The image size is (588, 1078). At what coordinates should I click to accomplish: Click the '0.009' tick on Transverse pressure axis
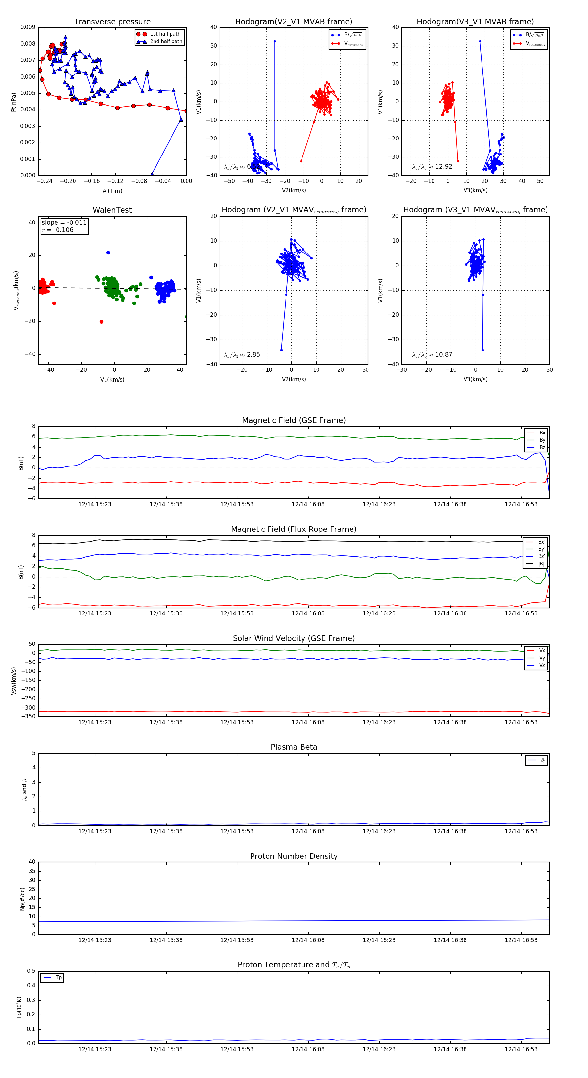pos(28,27)
